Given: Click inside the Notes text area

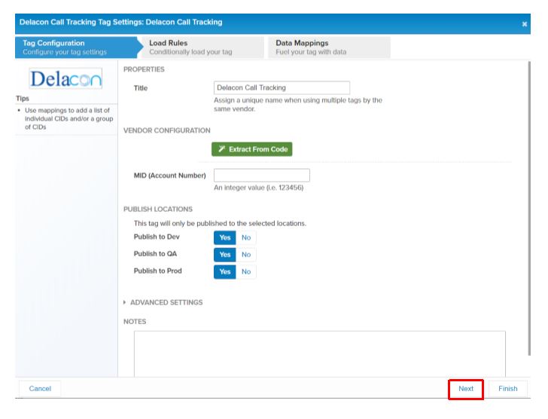Looking at the screenshot, I should click(x=319, y=354).
